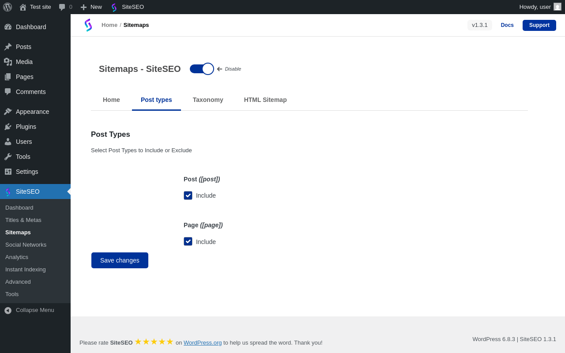Viewport: 565px width, 353px height.
Task: Click the user avatar in admin bar
Action: click(x=557, y=7)
